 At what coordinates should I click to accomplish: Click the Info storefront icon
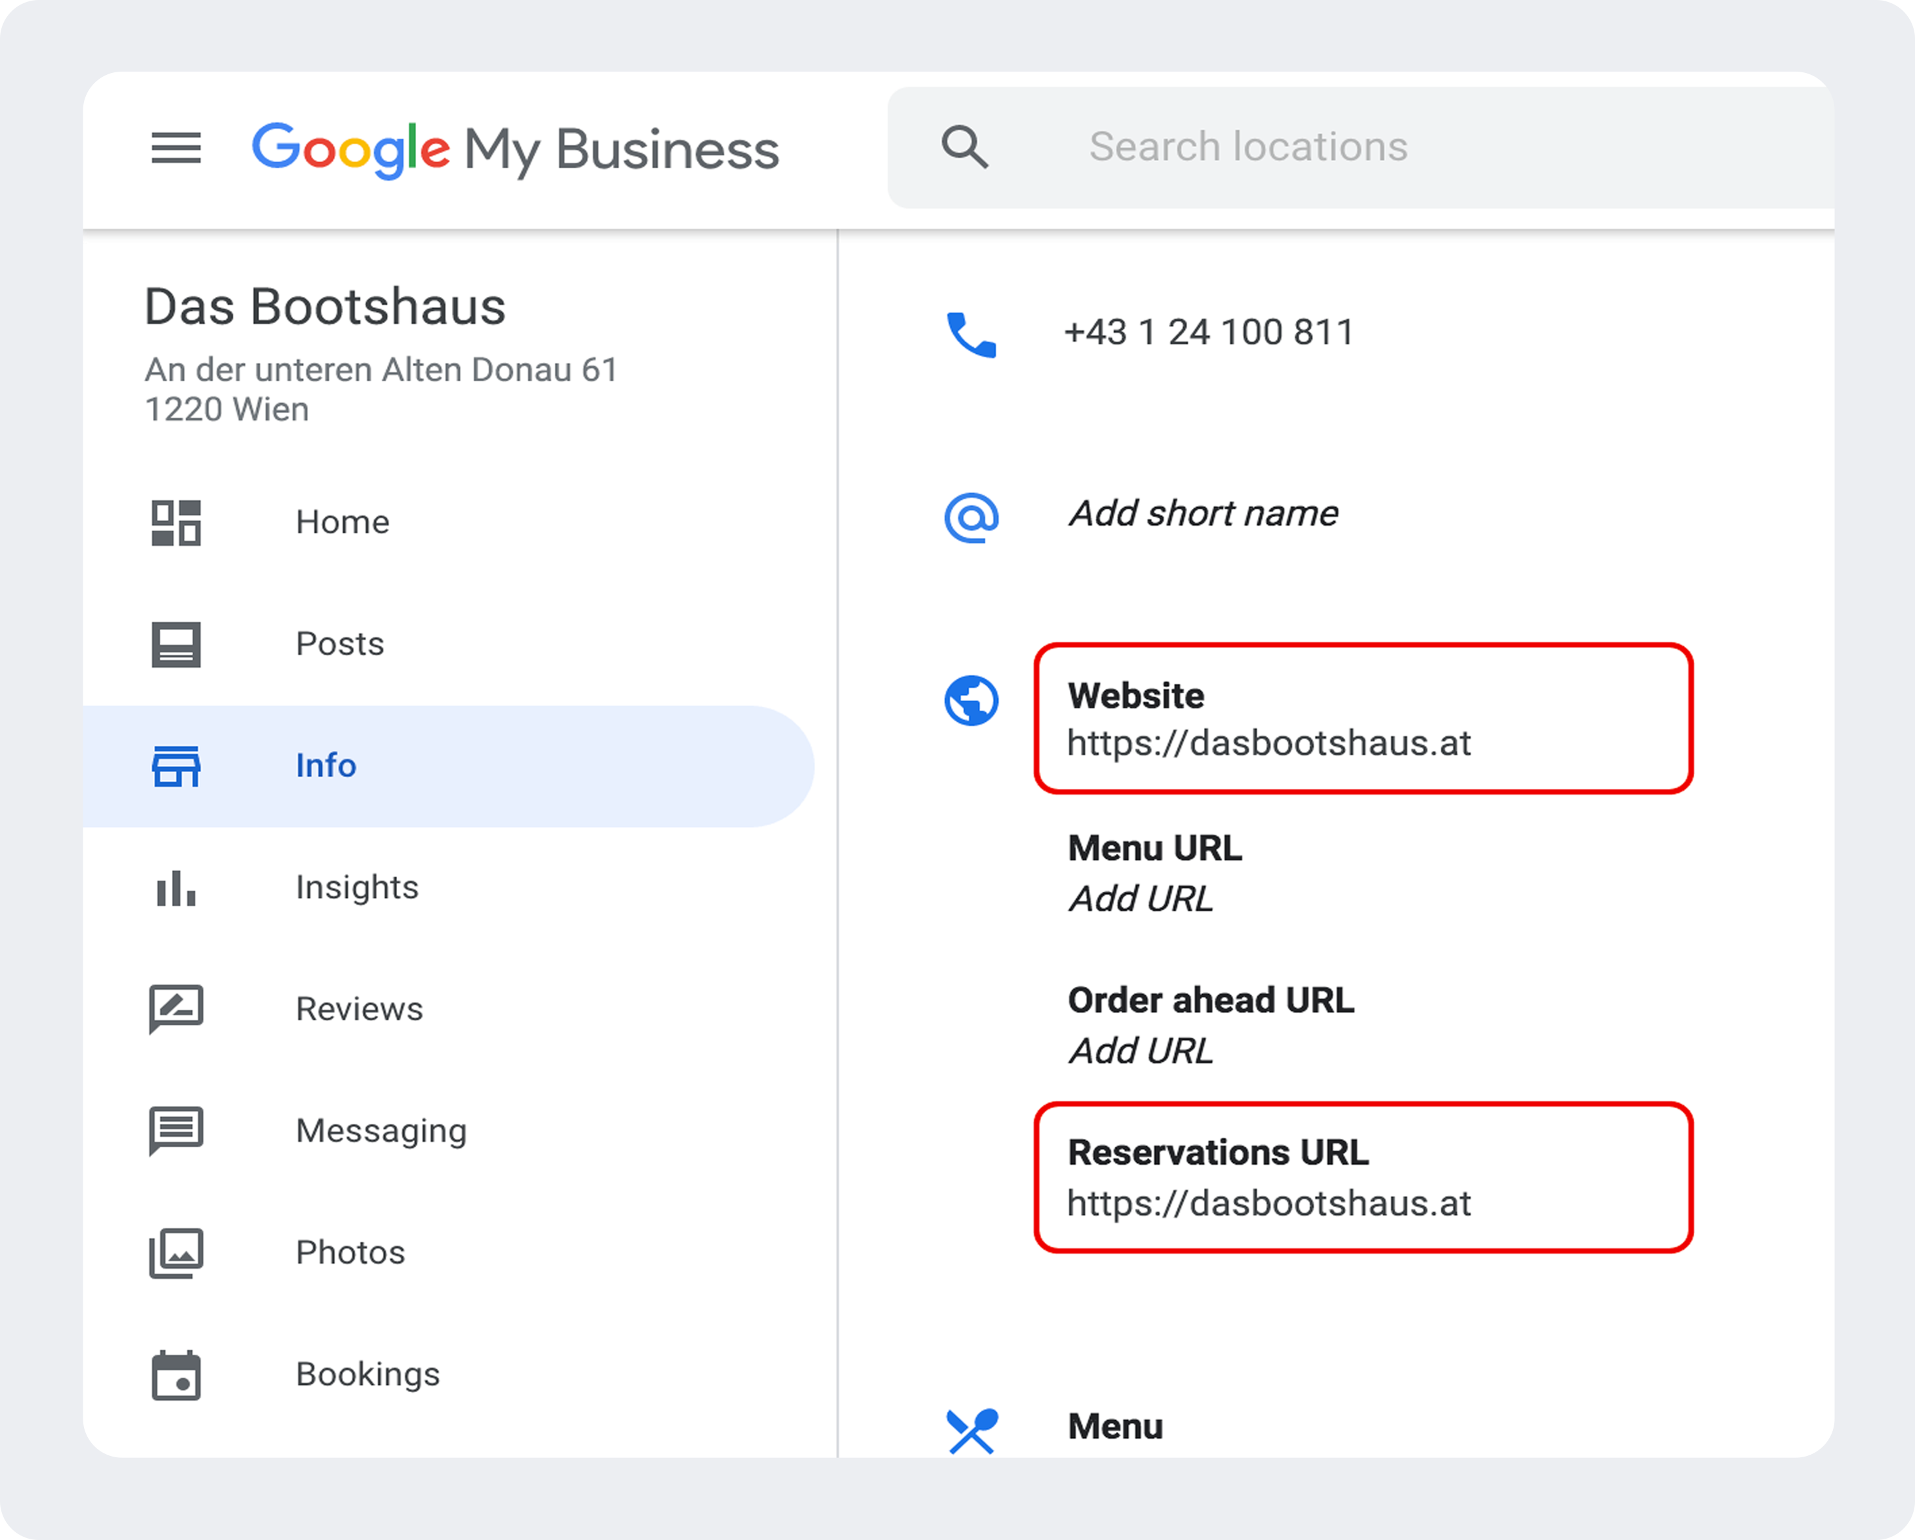click(176, 766)
